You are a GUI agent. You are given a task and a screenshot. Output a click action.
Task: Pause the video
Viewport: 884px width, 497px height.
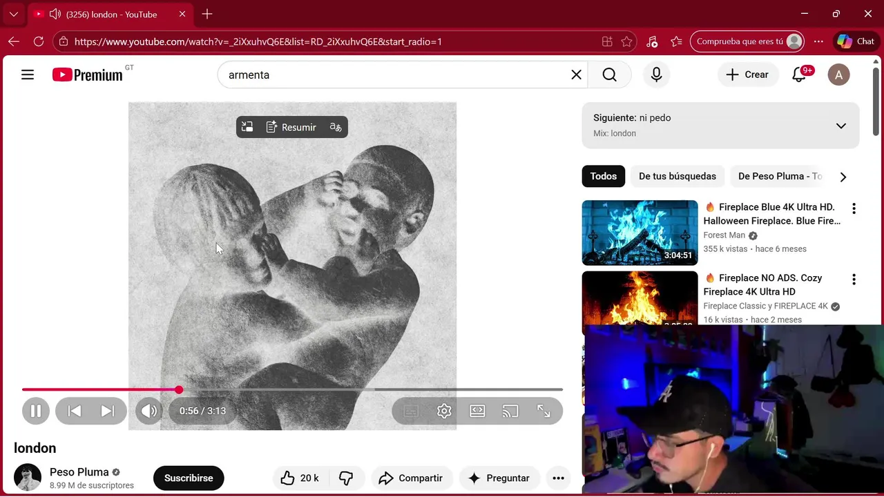click(x=36, y=411)
